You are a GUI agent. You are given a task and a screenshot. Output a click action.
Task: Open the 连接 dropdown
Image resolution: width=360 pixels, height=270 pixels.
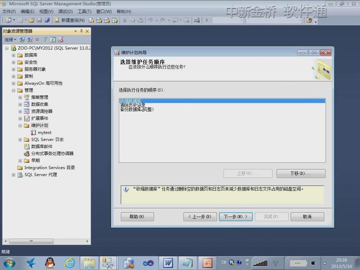click(x=10, y=40)
